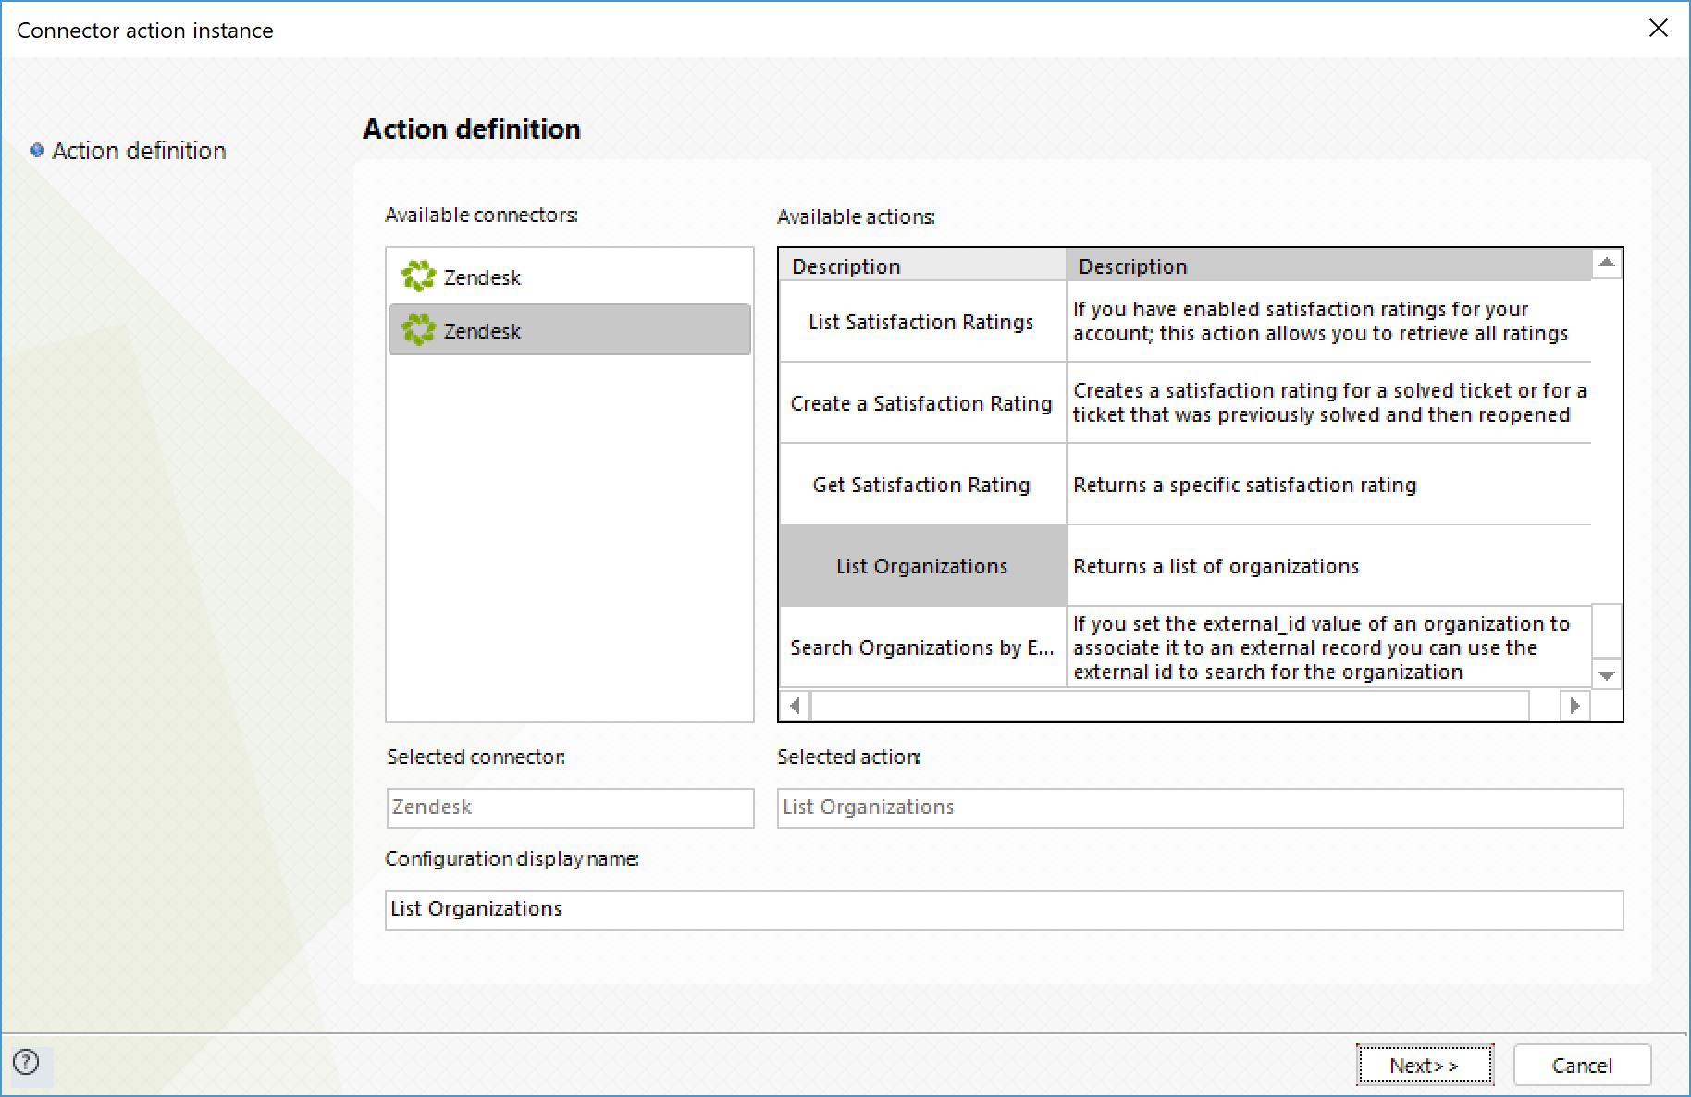Click the horizontal scrollbar track of actions list
This screenshot has width=1691, height=1097.
1170,706
